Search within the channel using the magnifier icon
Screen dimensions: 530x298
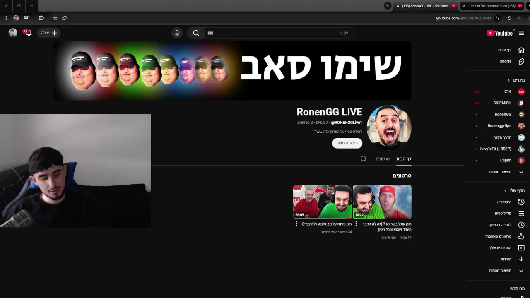pos(364,159)
